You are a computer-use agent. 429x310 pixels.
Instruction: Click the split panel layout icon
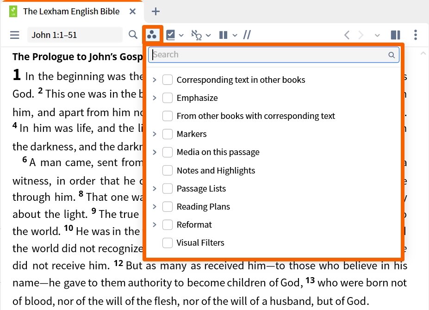coord(396,35)
